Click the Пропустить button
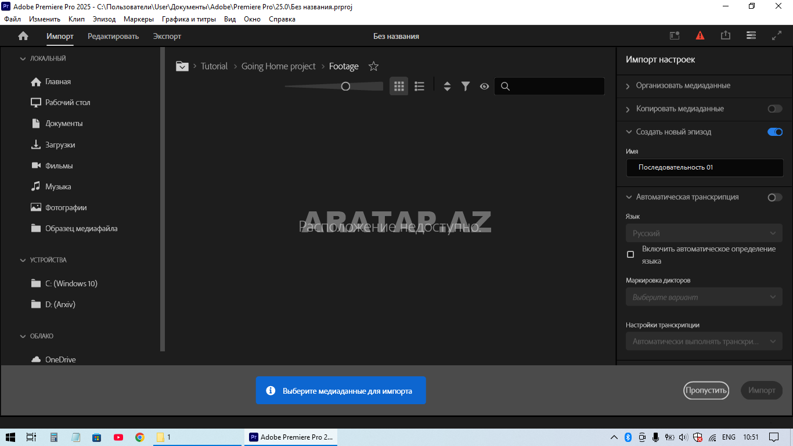 [x=706, y=390]
